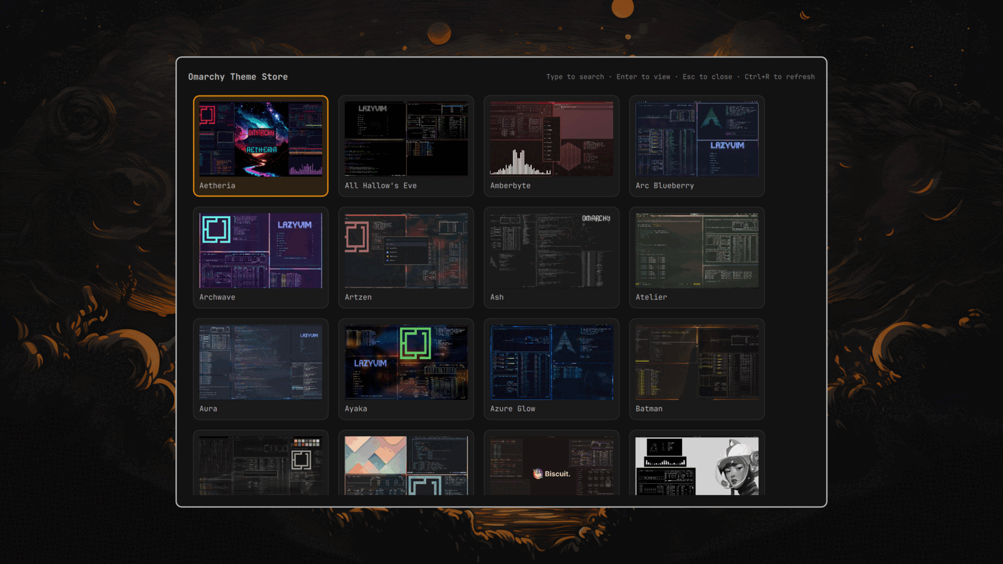Click the Batman theme card
The height and width of the screenshot is (564, 1003).
point(697,369)
